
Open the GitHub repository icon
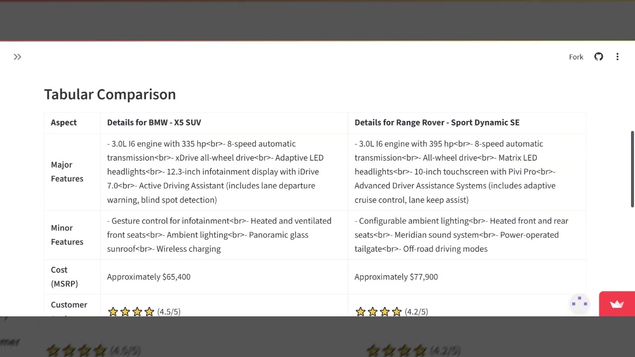(x=599, y=57)
